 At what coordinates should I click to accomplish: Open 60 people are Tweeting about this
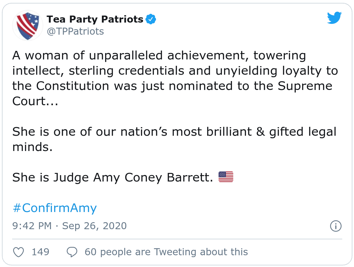click(x=166, y=252)
